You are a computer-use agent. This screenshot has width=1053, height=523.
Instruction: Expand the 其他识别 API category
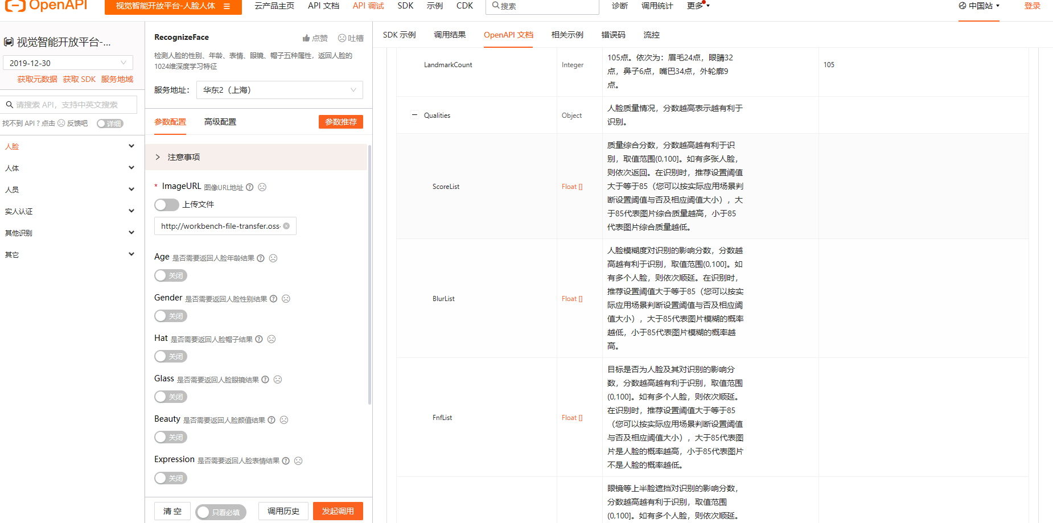coord(69,233)
